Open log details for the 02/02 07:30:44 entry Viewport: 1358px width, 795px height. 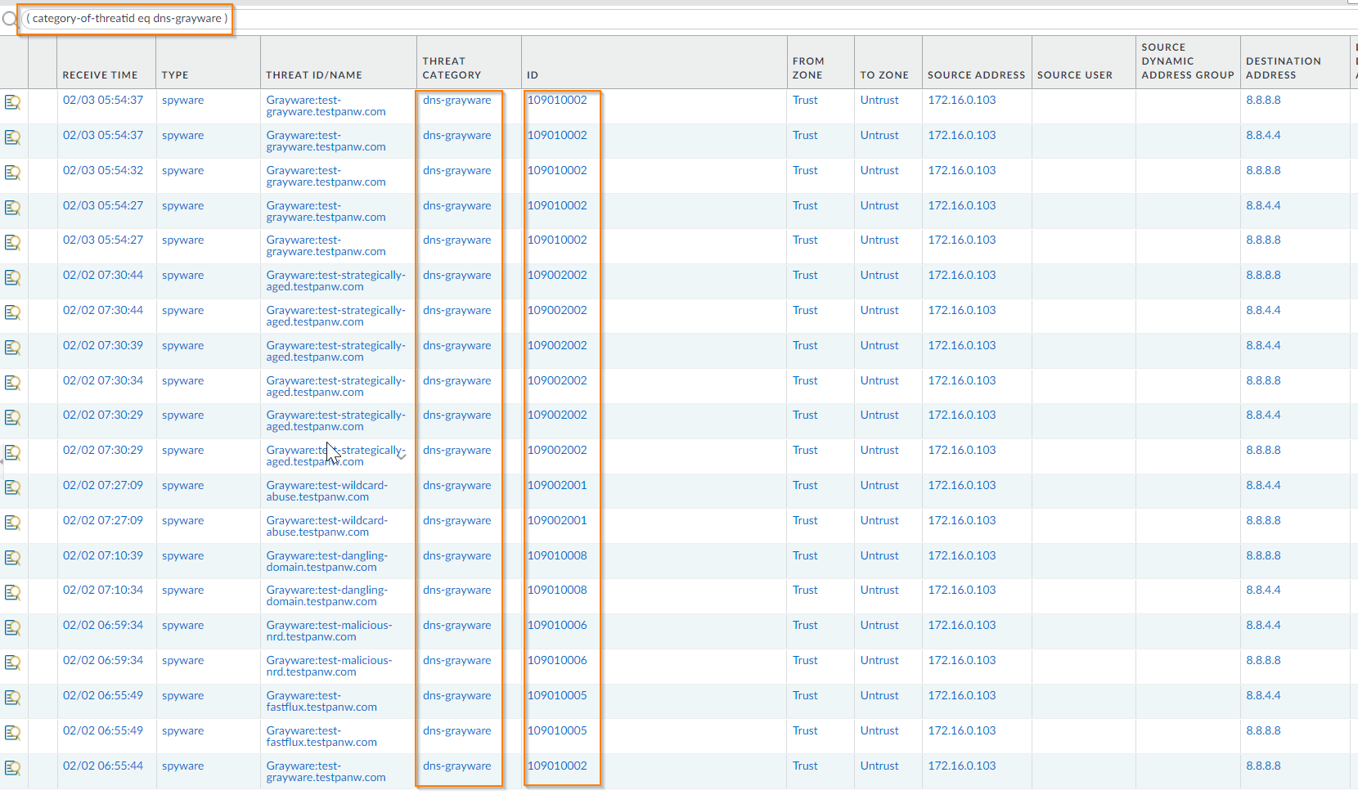[12, 278]
